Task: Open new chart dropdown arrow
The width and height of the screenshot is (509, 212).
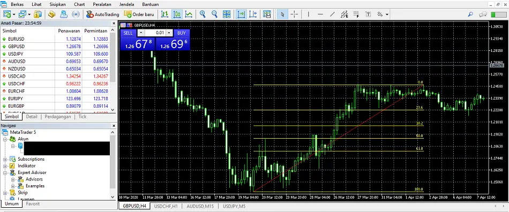Action: coord(14,14)
